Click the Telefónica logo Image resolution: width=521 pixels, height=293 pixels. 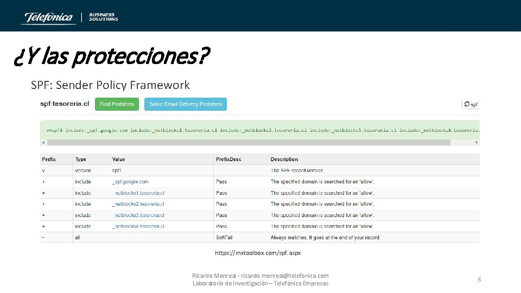[48, 17]
